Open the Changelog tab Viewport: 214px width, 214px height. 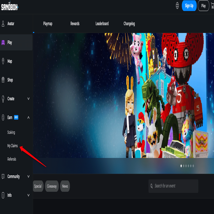coord(129,24)
